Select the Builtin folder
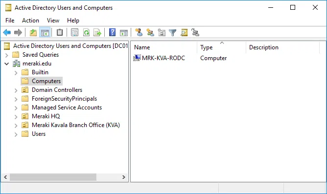 pyautogui.click(x=40, y=72)
